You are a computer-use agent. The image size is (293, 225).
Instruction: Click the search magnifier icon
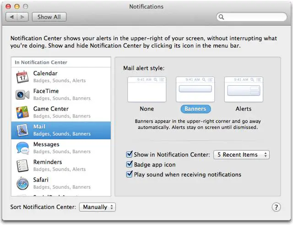tap(221, 17)
